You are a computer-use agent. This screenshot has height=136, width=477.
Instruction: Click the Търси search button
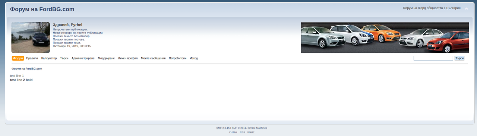[x=459, y=58]
